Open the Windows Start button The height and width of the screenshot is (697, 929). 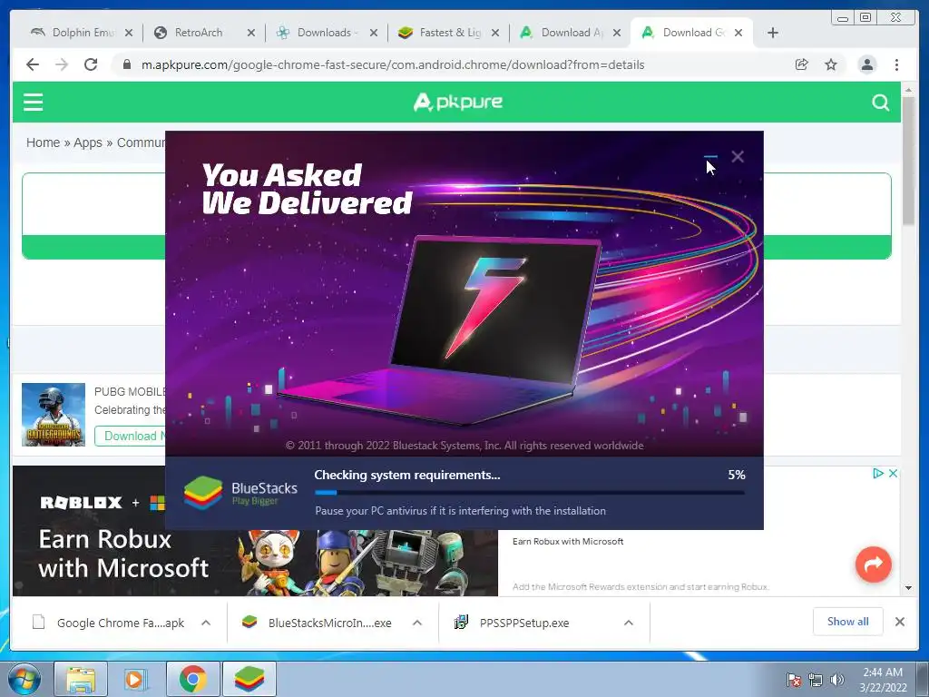click(24, 680)
